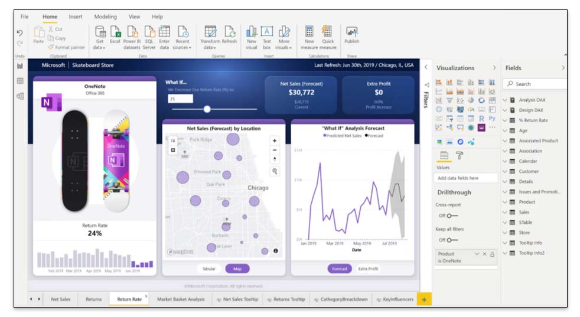
Task: Open the View ribbon tab
Action: pyautogui.click(x=134, y=17)
